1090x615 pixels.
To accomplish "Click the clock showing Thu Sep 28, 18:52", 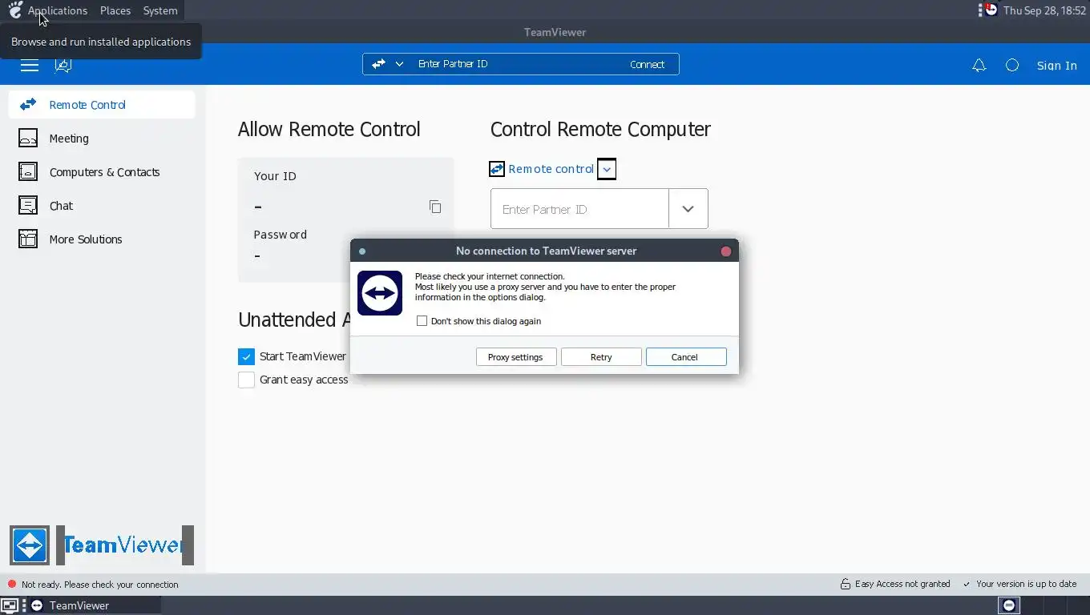I will click(1044, 10).
